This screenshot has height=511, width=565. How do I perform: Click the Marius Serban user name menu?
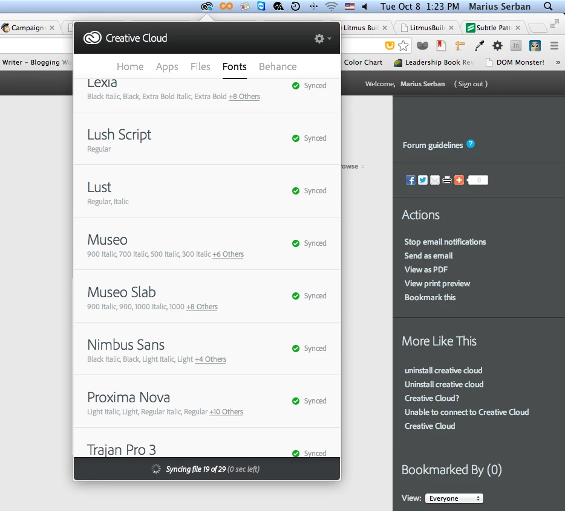point(500,7)
